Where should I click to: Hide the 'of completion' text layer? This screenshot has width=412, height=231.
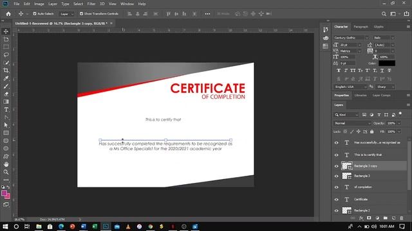336,187
